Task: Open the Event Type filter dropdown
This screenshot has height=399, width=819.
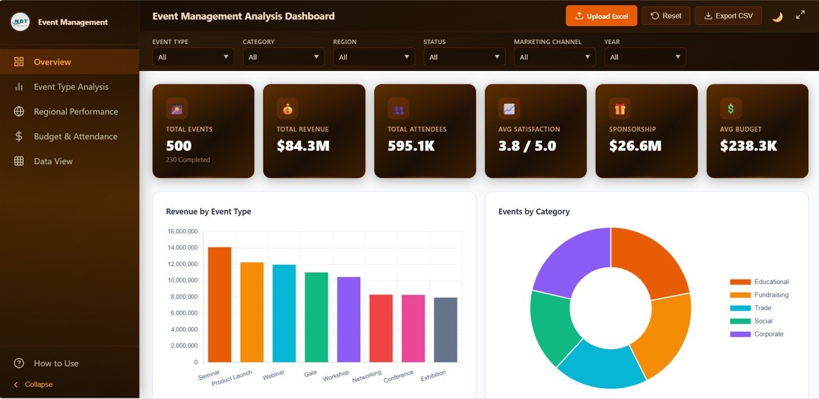Action: (193, 57)
